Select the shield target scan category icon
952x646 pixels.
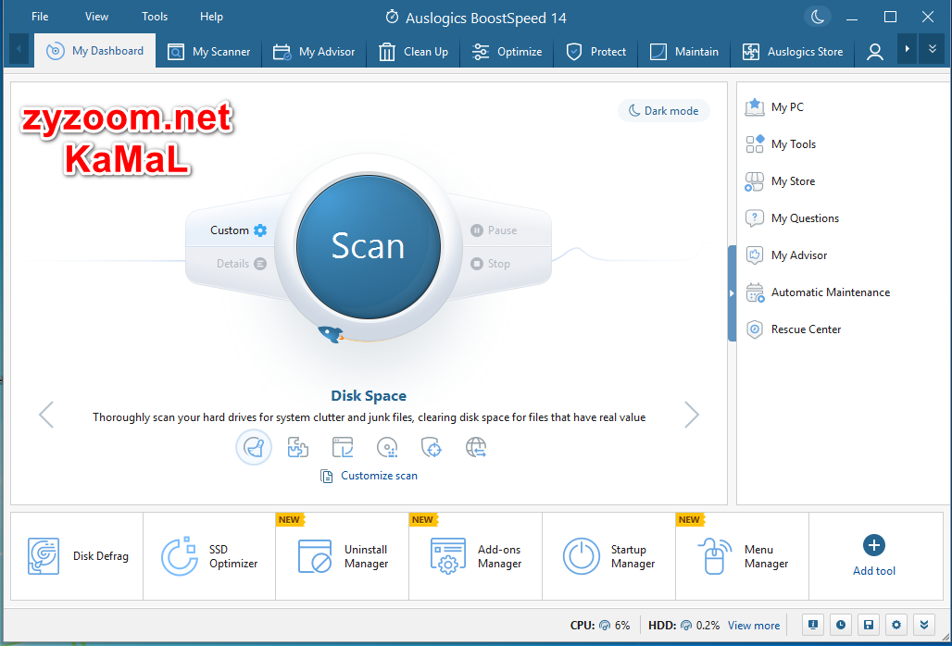(431, 448)
